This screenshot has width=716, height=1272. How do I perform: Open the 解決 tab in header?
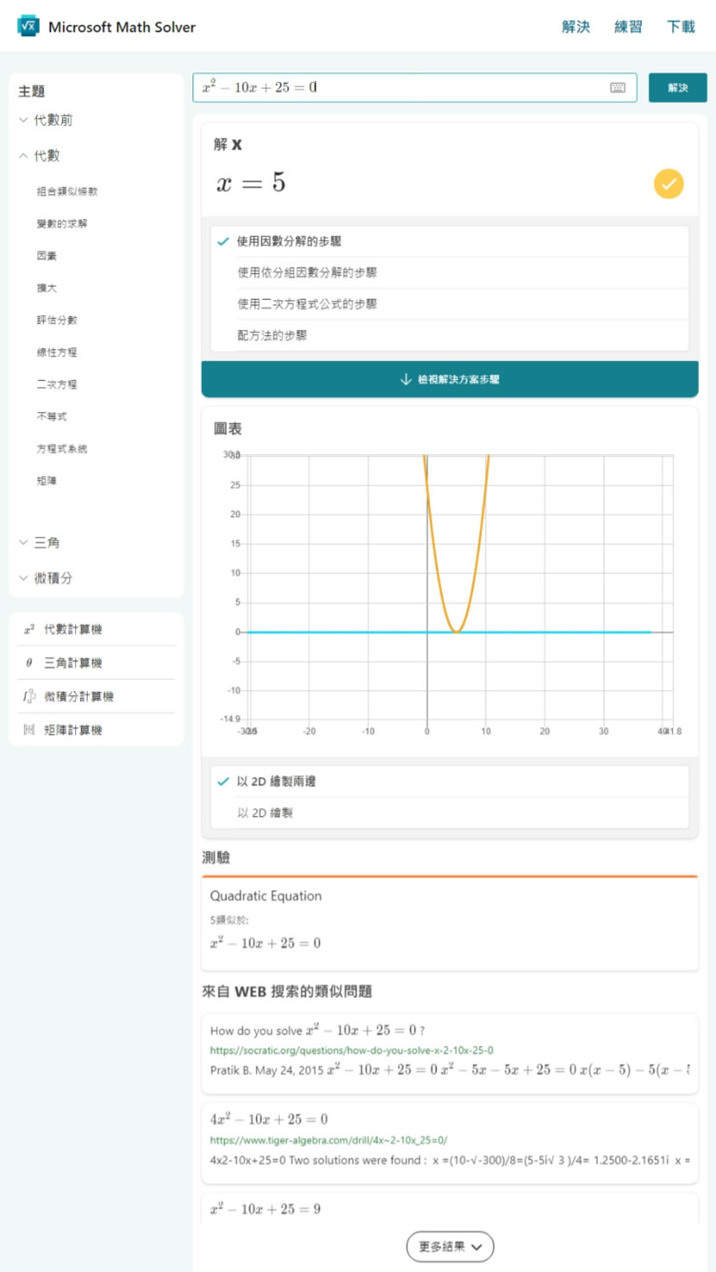click(x=575, y=27)
